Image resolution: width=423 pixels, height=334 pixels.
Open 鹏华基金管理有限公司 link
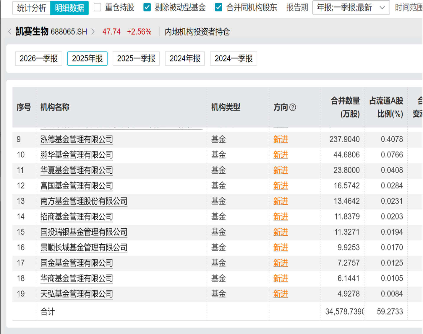click(x=77, y=155)
